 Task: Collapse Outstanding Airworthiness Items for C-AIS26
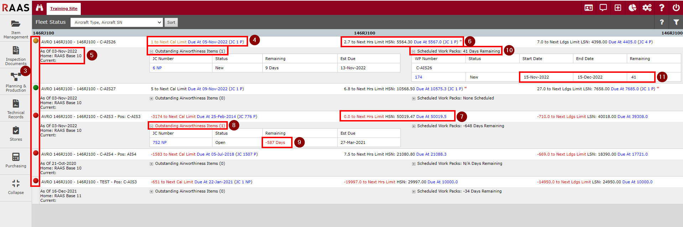tap(151, 52)
